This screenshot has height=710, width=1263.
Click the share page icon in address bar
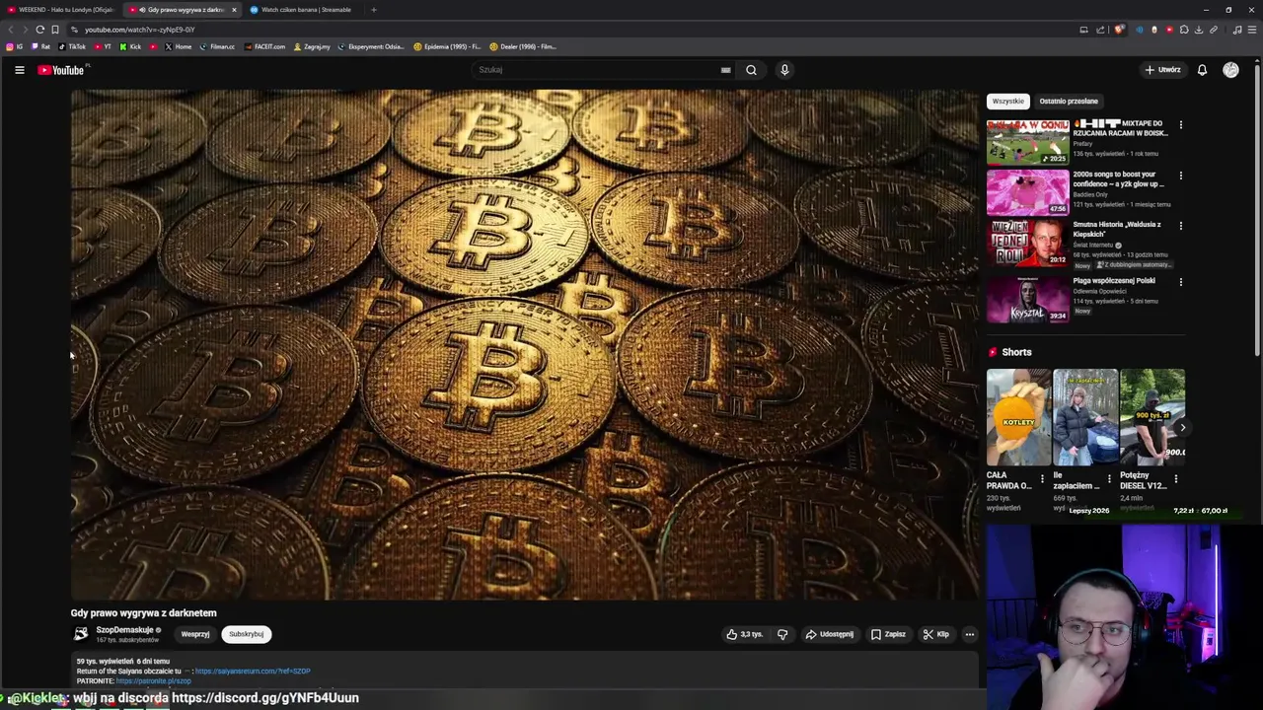(x=1099, y=30)
